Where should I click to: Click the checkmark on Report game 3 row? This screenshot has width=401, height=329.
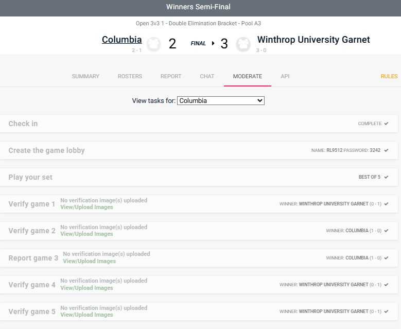[x=386, y=258]
